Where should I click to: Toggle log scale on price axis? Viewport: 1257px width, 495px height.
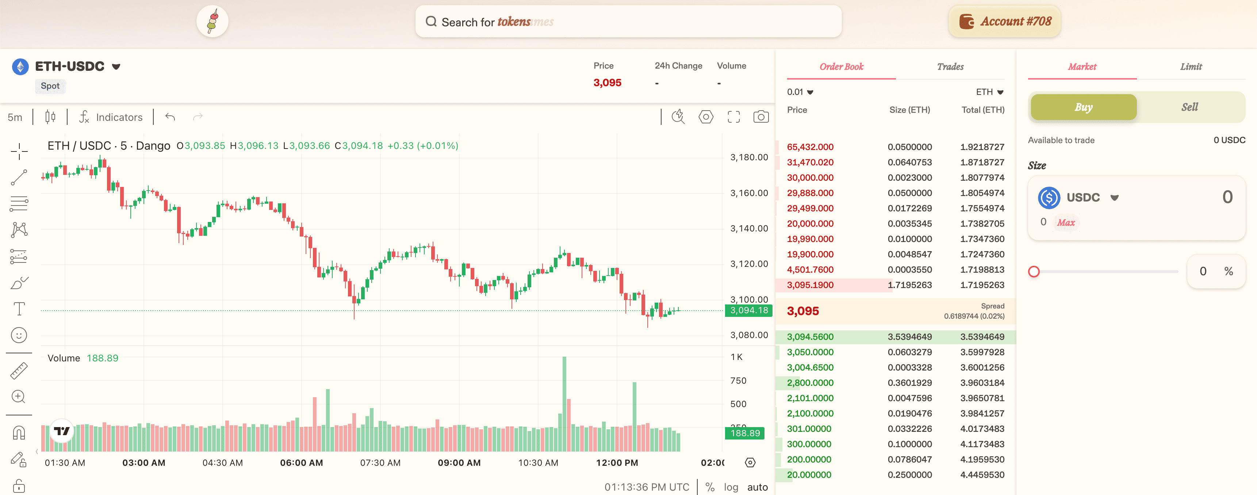pyautogui.click(x=731, y=487)
